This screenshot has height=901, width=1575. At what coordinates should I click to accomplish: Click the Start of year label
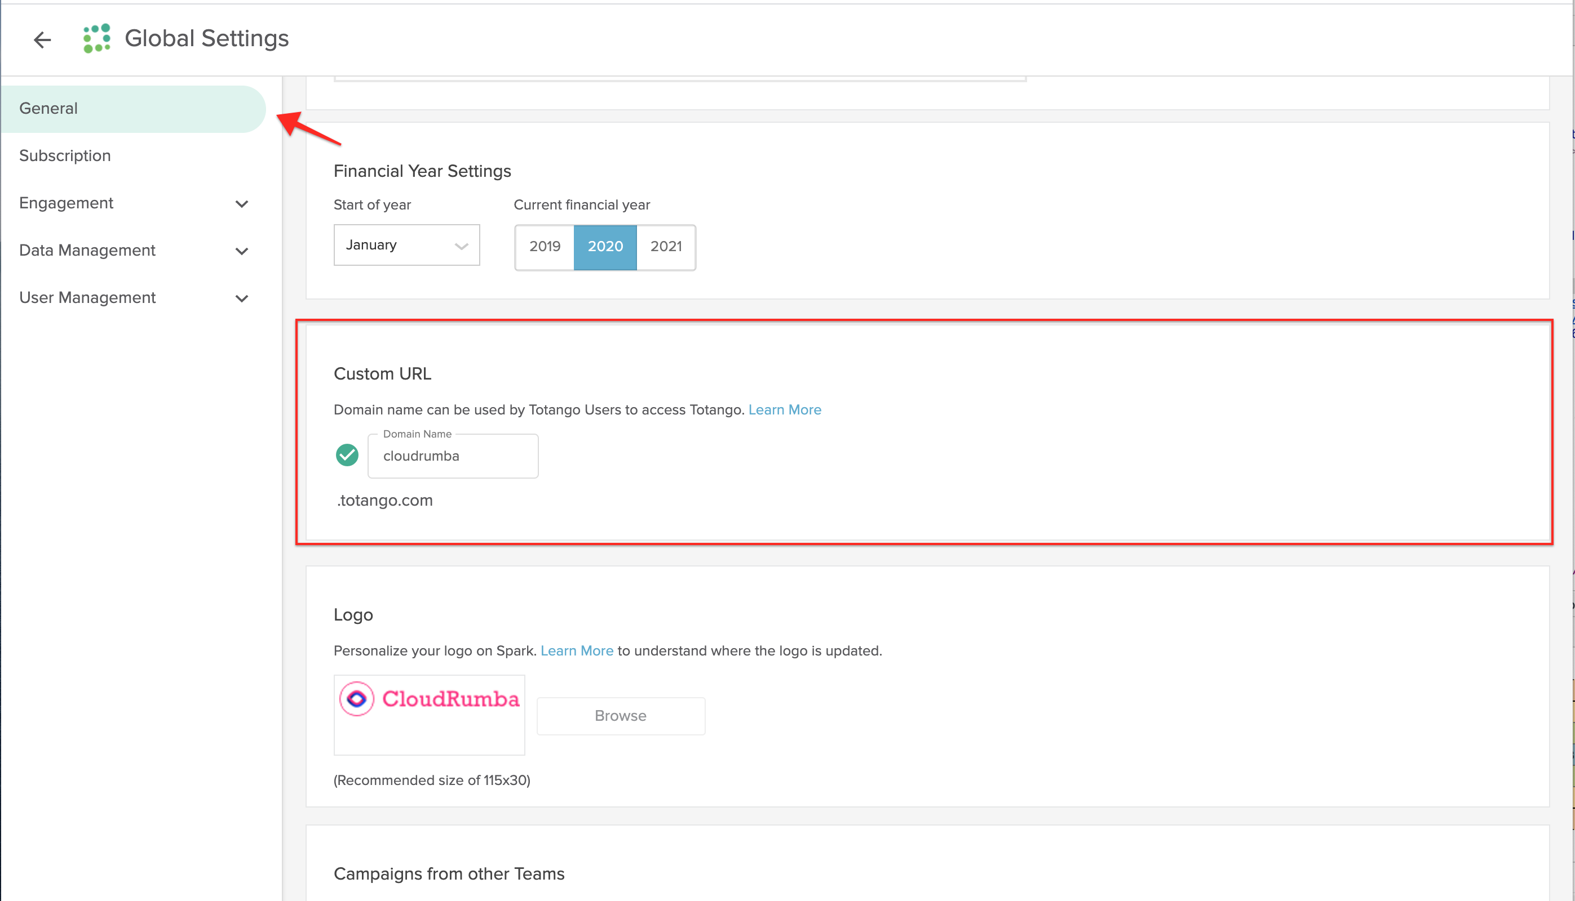pyautogui.click(x=372, y=205)
